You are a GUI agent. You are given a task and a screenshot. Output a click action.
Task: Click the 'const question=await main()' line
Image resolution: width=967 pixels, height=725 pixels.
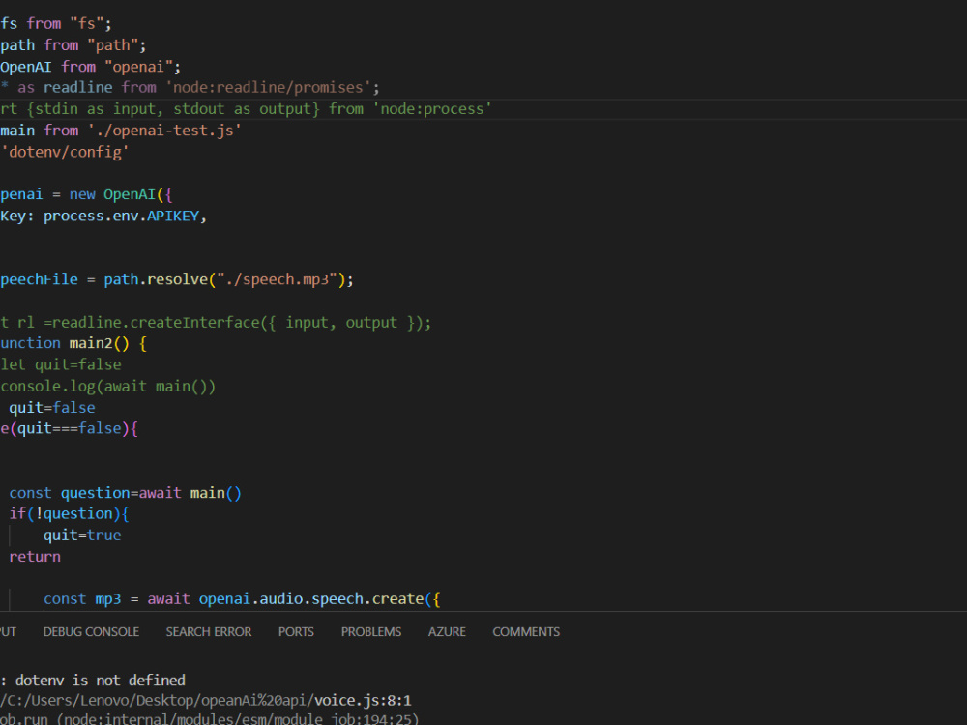pyautogui.click(x=125, y=493)
